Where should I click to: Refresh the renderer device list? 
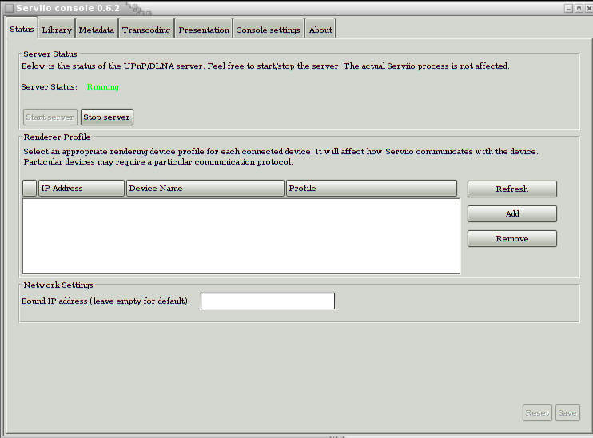tap(512, 189)
